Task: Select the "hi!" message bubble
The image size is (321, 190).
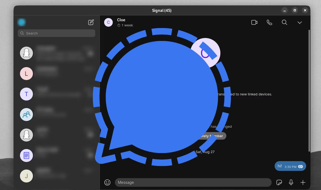Action: click(290, 166)
